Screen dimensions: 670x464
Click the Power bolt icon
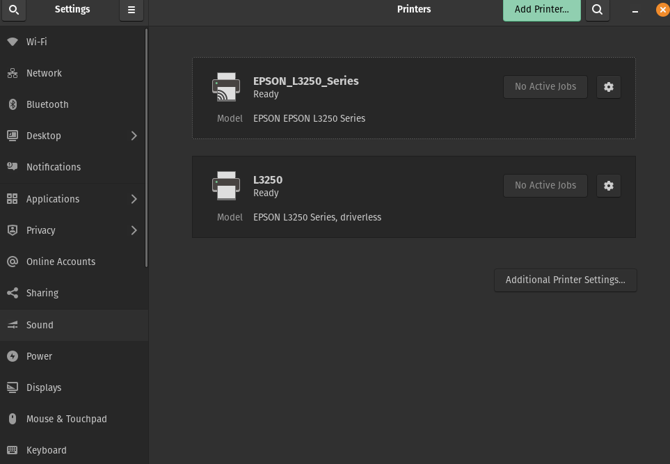coord(13,356)
